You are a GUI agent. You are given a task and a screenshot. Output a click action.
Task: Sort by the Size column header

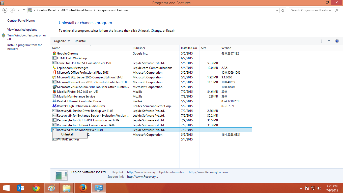pyautogui.click(x=210, y=48)
